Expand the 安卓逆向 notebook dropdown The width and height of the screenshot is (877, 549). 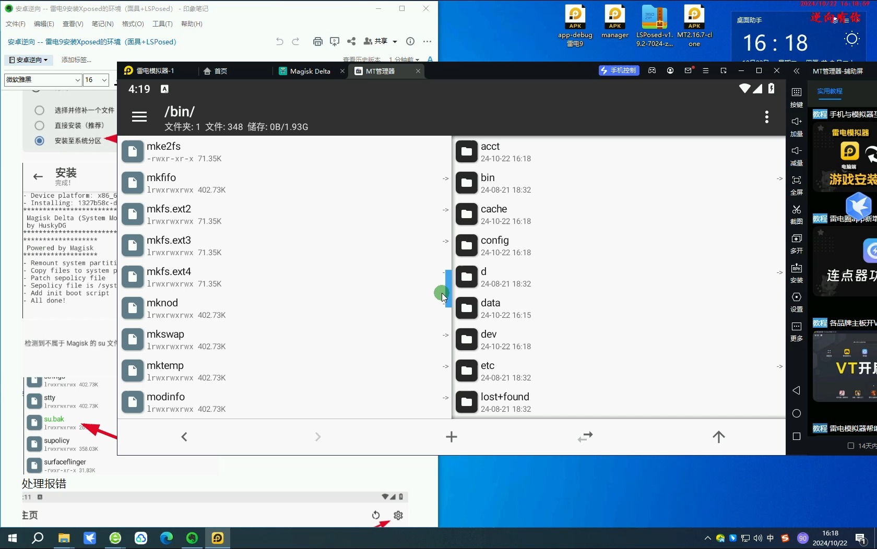pyautogui.click(x=29, y=60)
